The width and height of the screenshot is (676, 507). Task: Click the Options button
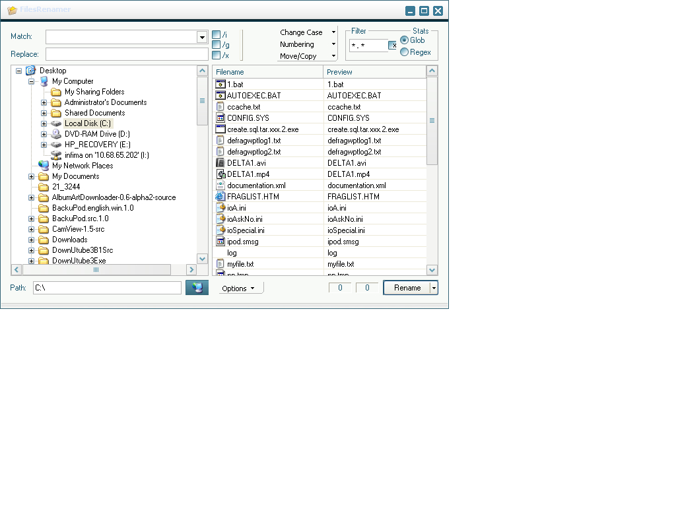coord(240,288)
